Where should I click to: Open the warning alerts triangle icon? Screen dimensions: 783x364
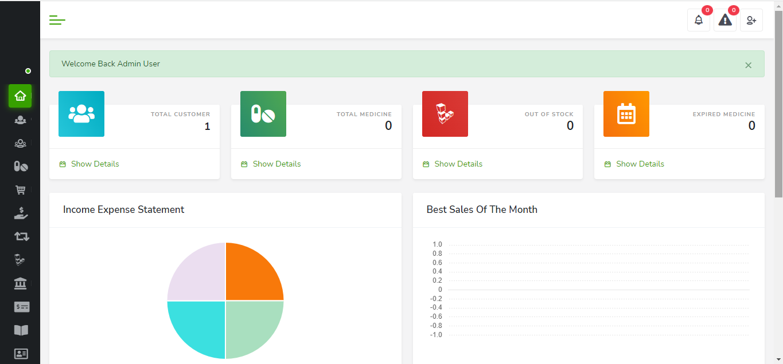(725, 20)
